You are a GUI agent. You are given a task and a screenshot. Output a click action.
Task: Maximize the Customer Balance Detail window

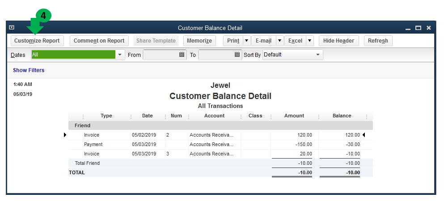[418, 28]
